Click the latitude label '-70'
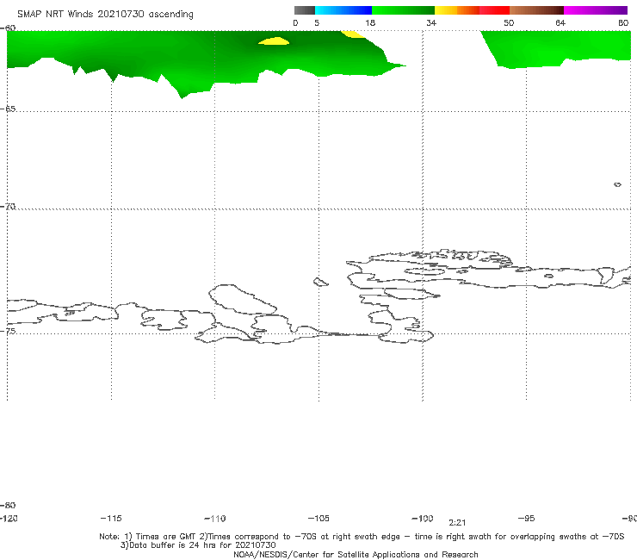Viewport: 637px width, 560px height. pos(8,207)
